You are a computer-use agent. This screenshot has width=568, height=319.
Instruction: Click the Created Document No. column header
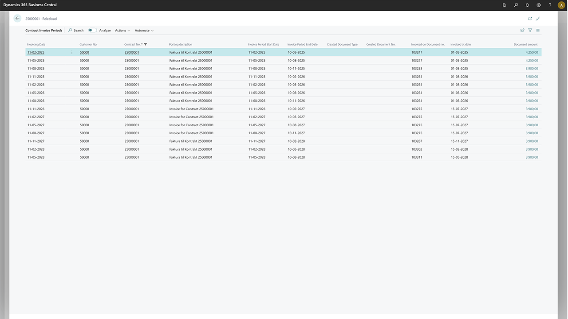[381, 44]
